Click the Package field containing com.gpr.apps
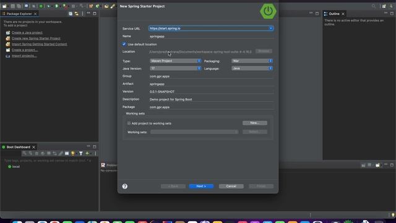This screenshot has width=396, height=223. (212, 107)
